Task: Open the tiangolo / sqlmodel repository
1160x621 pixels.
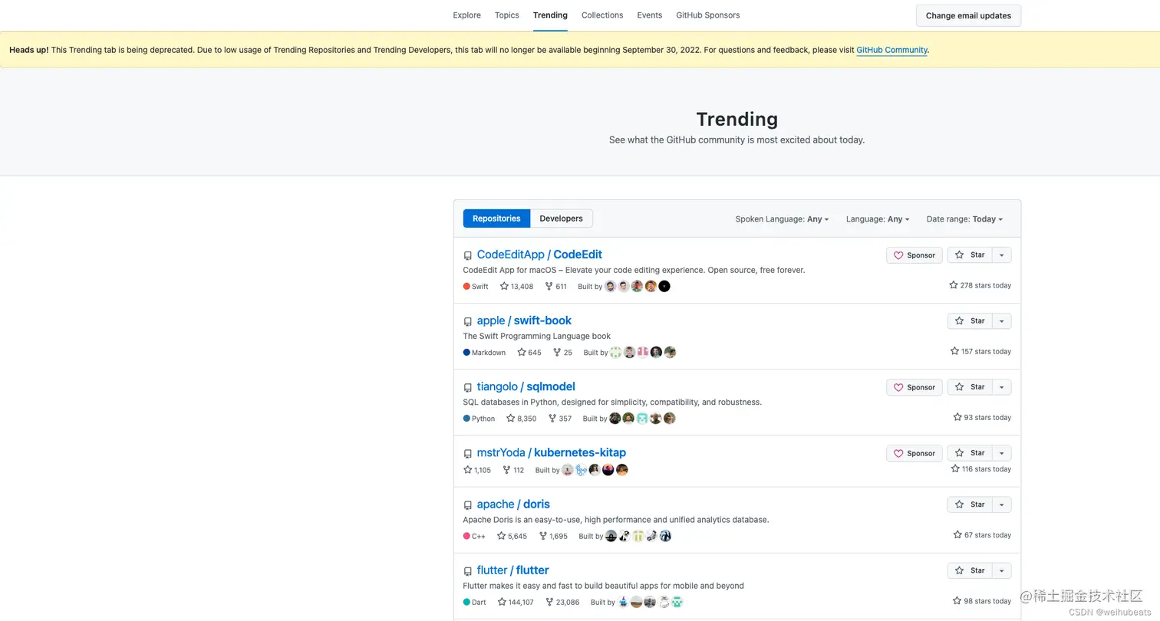Action: (526, 386)
